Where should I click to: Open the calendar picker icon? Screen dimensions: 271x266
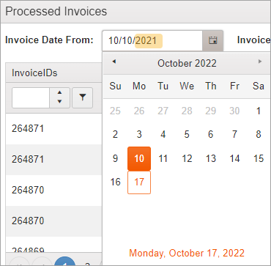(x=213, y=40)
